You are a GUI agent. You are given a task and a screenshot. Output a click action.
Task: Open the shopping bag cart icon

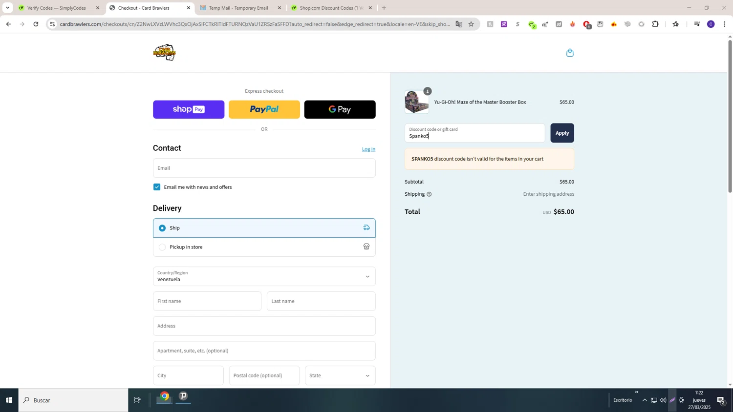click(569, 53)
